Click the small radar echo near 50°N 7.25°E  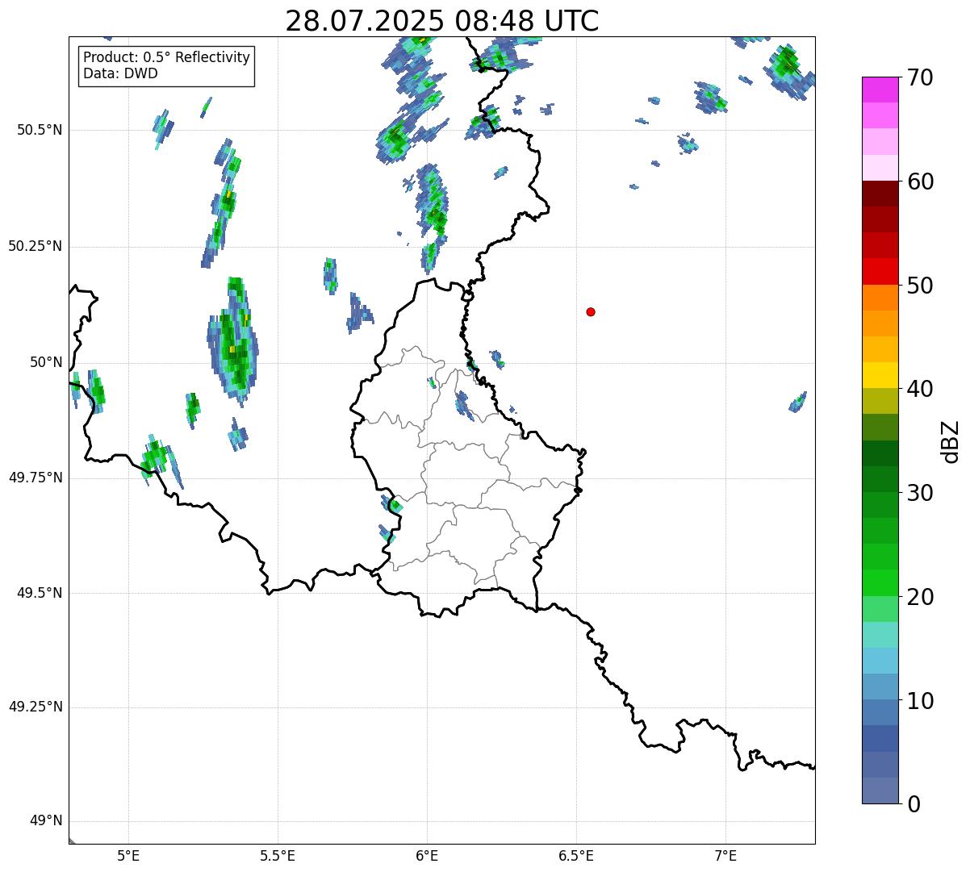pyautogui.click(x=797, y=403)
